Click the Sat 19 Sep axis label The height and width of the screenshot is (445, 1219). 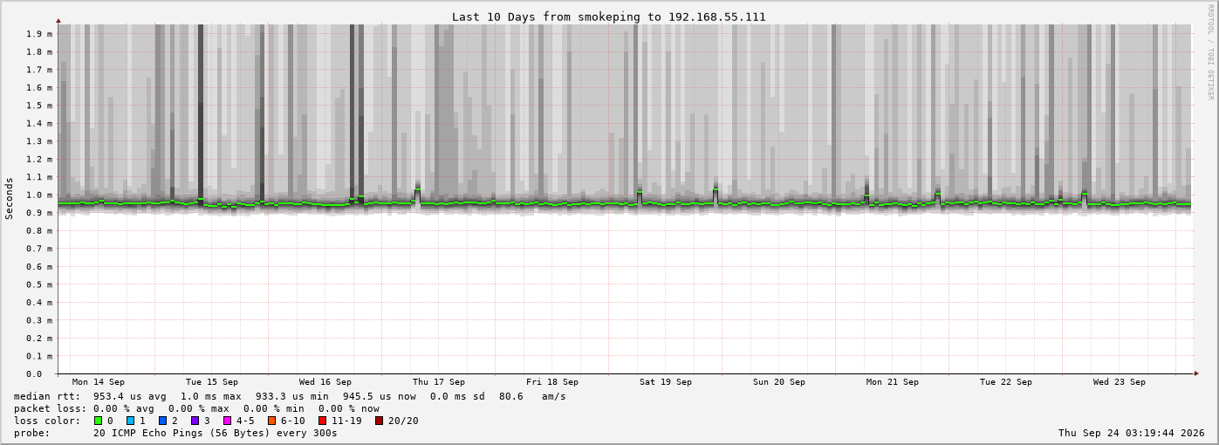(666, 382)
